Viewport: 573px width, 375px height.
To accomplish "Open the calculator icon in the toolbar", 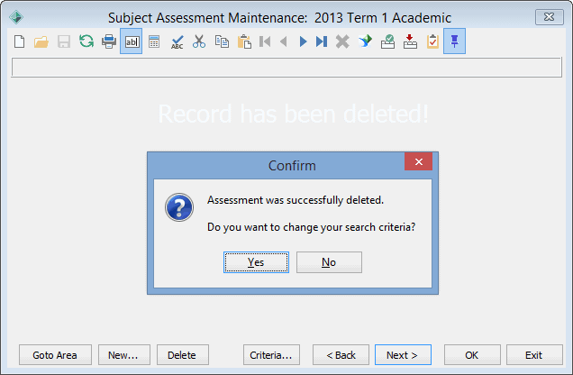I will tap(154, 41).
